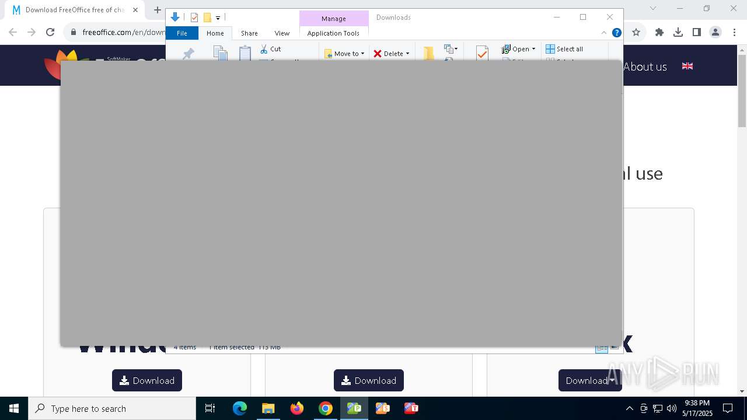747x420 pixels.
Task: Go back in Chrome
Action: tap(13, 32)
